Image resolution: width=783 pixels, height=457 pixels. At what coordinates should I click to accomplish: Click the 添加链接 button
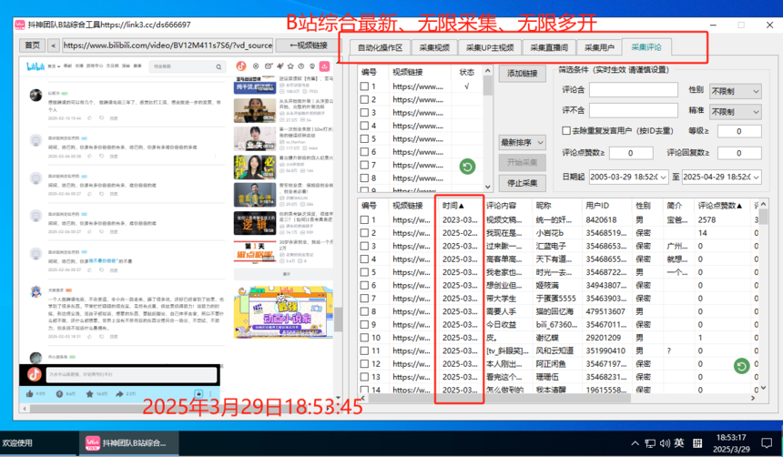(523, 74)
